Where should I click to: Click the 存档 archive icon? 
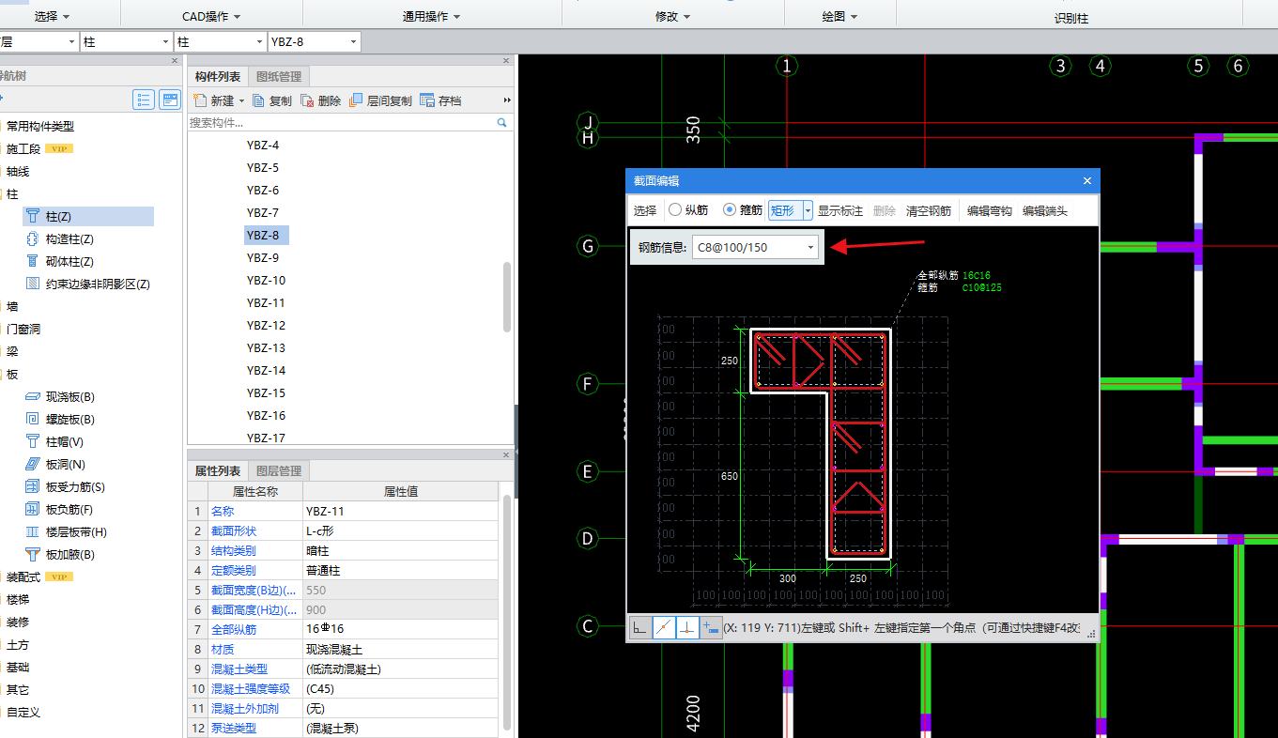[427, 100]
